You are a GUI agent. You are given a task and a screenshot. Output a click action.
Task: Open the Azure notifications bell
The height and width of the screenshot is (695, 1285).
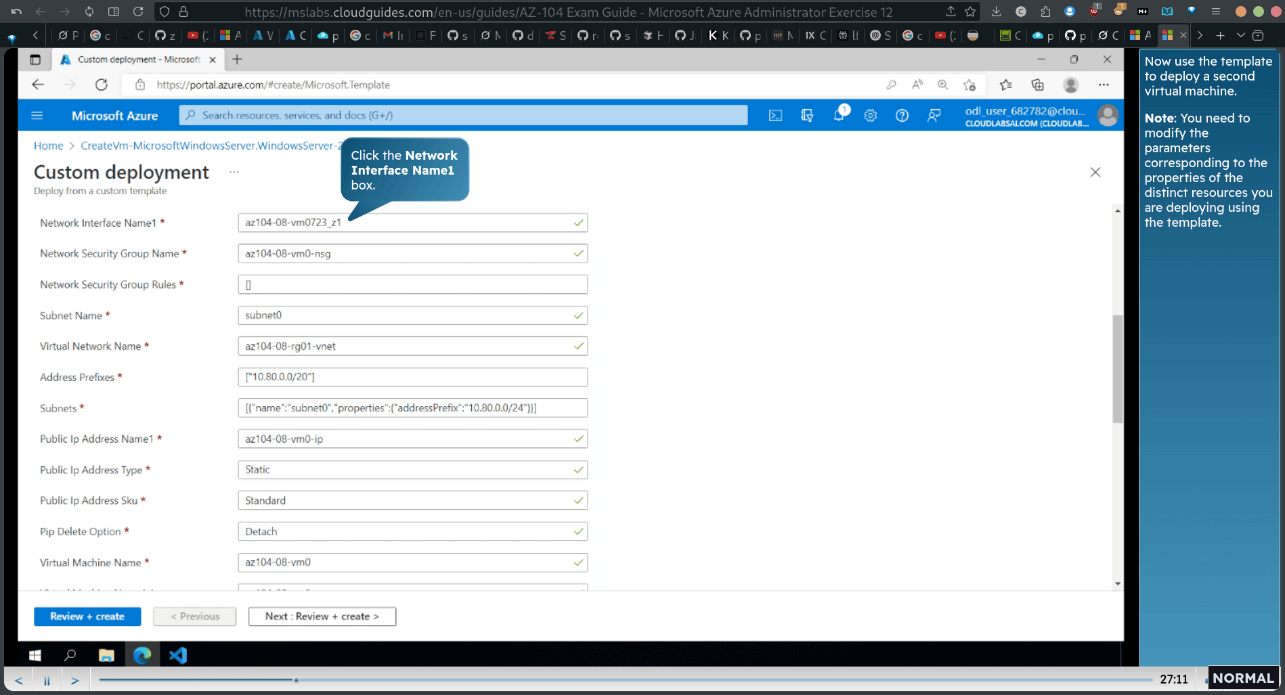pyautogui.click(x=840, y=115)
